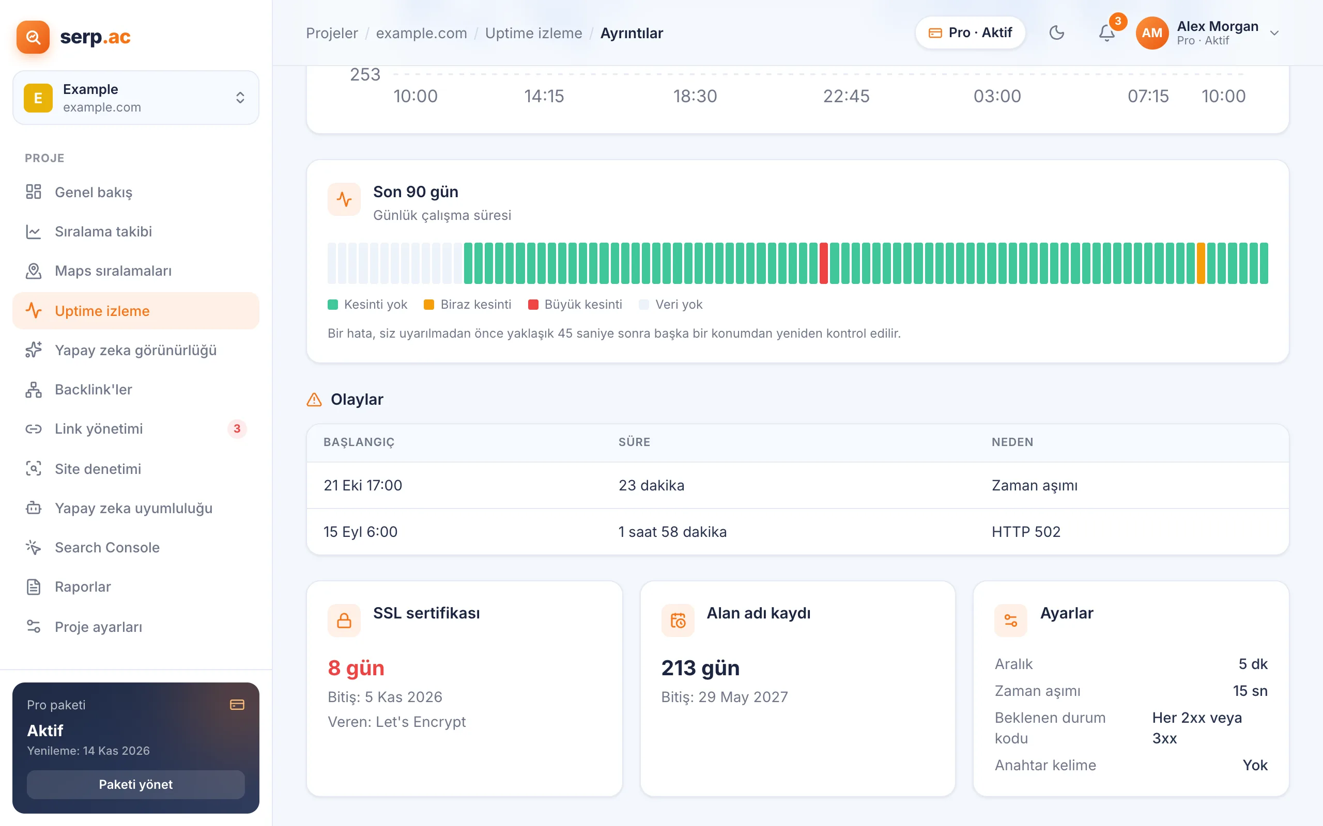The image size is (1323, 826).
Task: Select Uptime izleme sidebar item
Action: tap(135, 311)
